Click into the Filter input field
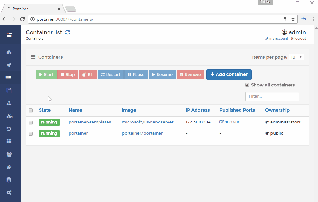Image resolution: width=318 pixels, height=202 pixels. point(272,96)
